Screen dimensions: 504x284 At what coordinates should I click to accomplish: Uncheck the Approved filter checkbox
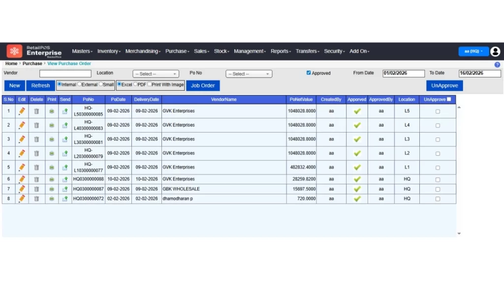(x=309, y=73)
